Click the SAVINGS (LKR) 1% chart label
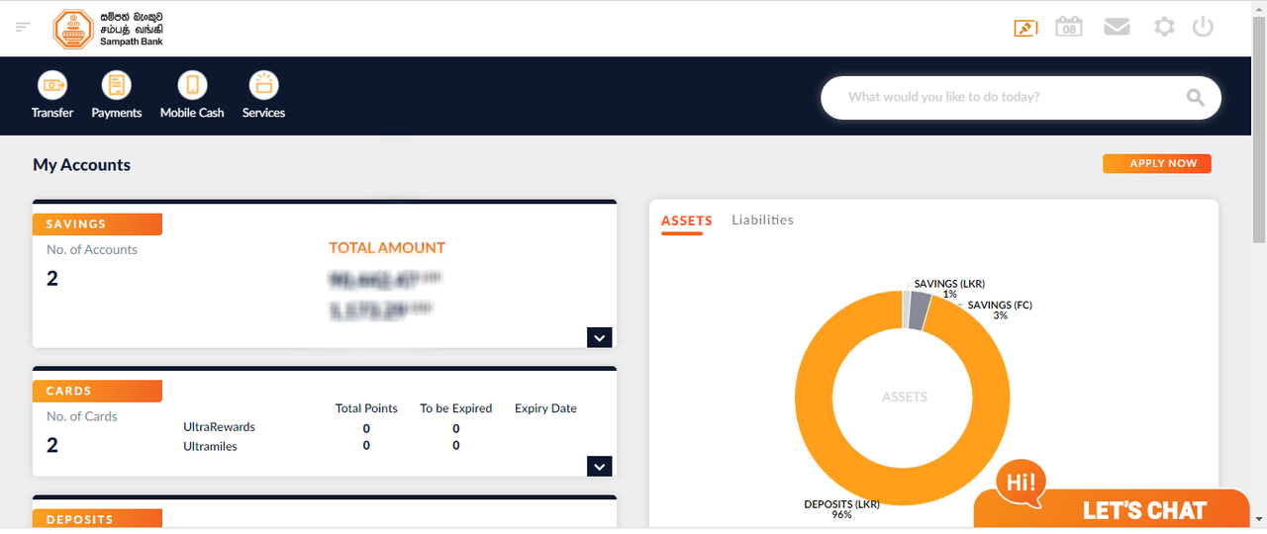The image size is (1267, 534). point(949,289)
